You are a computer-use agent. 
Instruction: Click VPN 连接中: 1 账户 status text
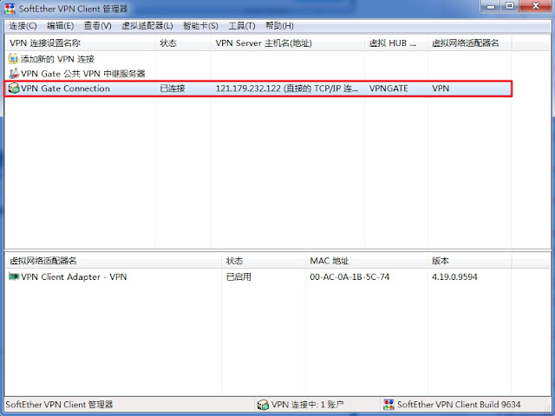(x=307, y=405)
